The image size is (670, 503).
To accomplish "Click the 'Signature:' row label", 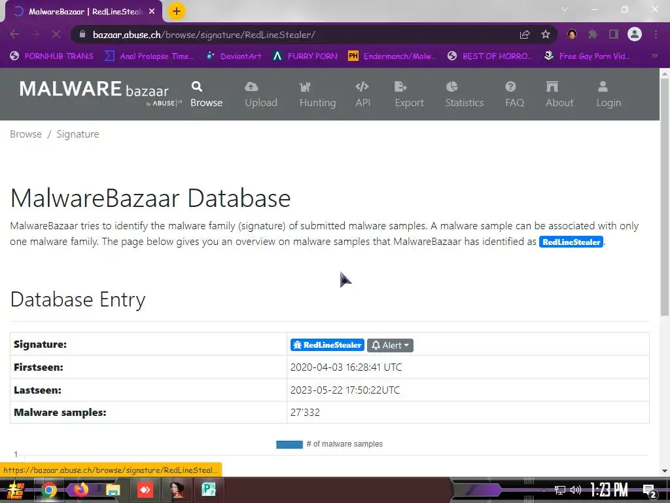I will tap(40, 345).
